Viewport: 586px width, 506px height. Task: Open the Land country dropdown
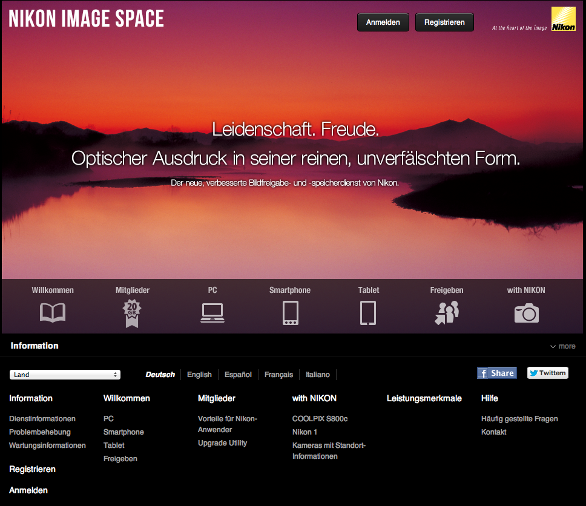click(x=65, y=375)
